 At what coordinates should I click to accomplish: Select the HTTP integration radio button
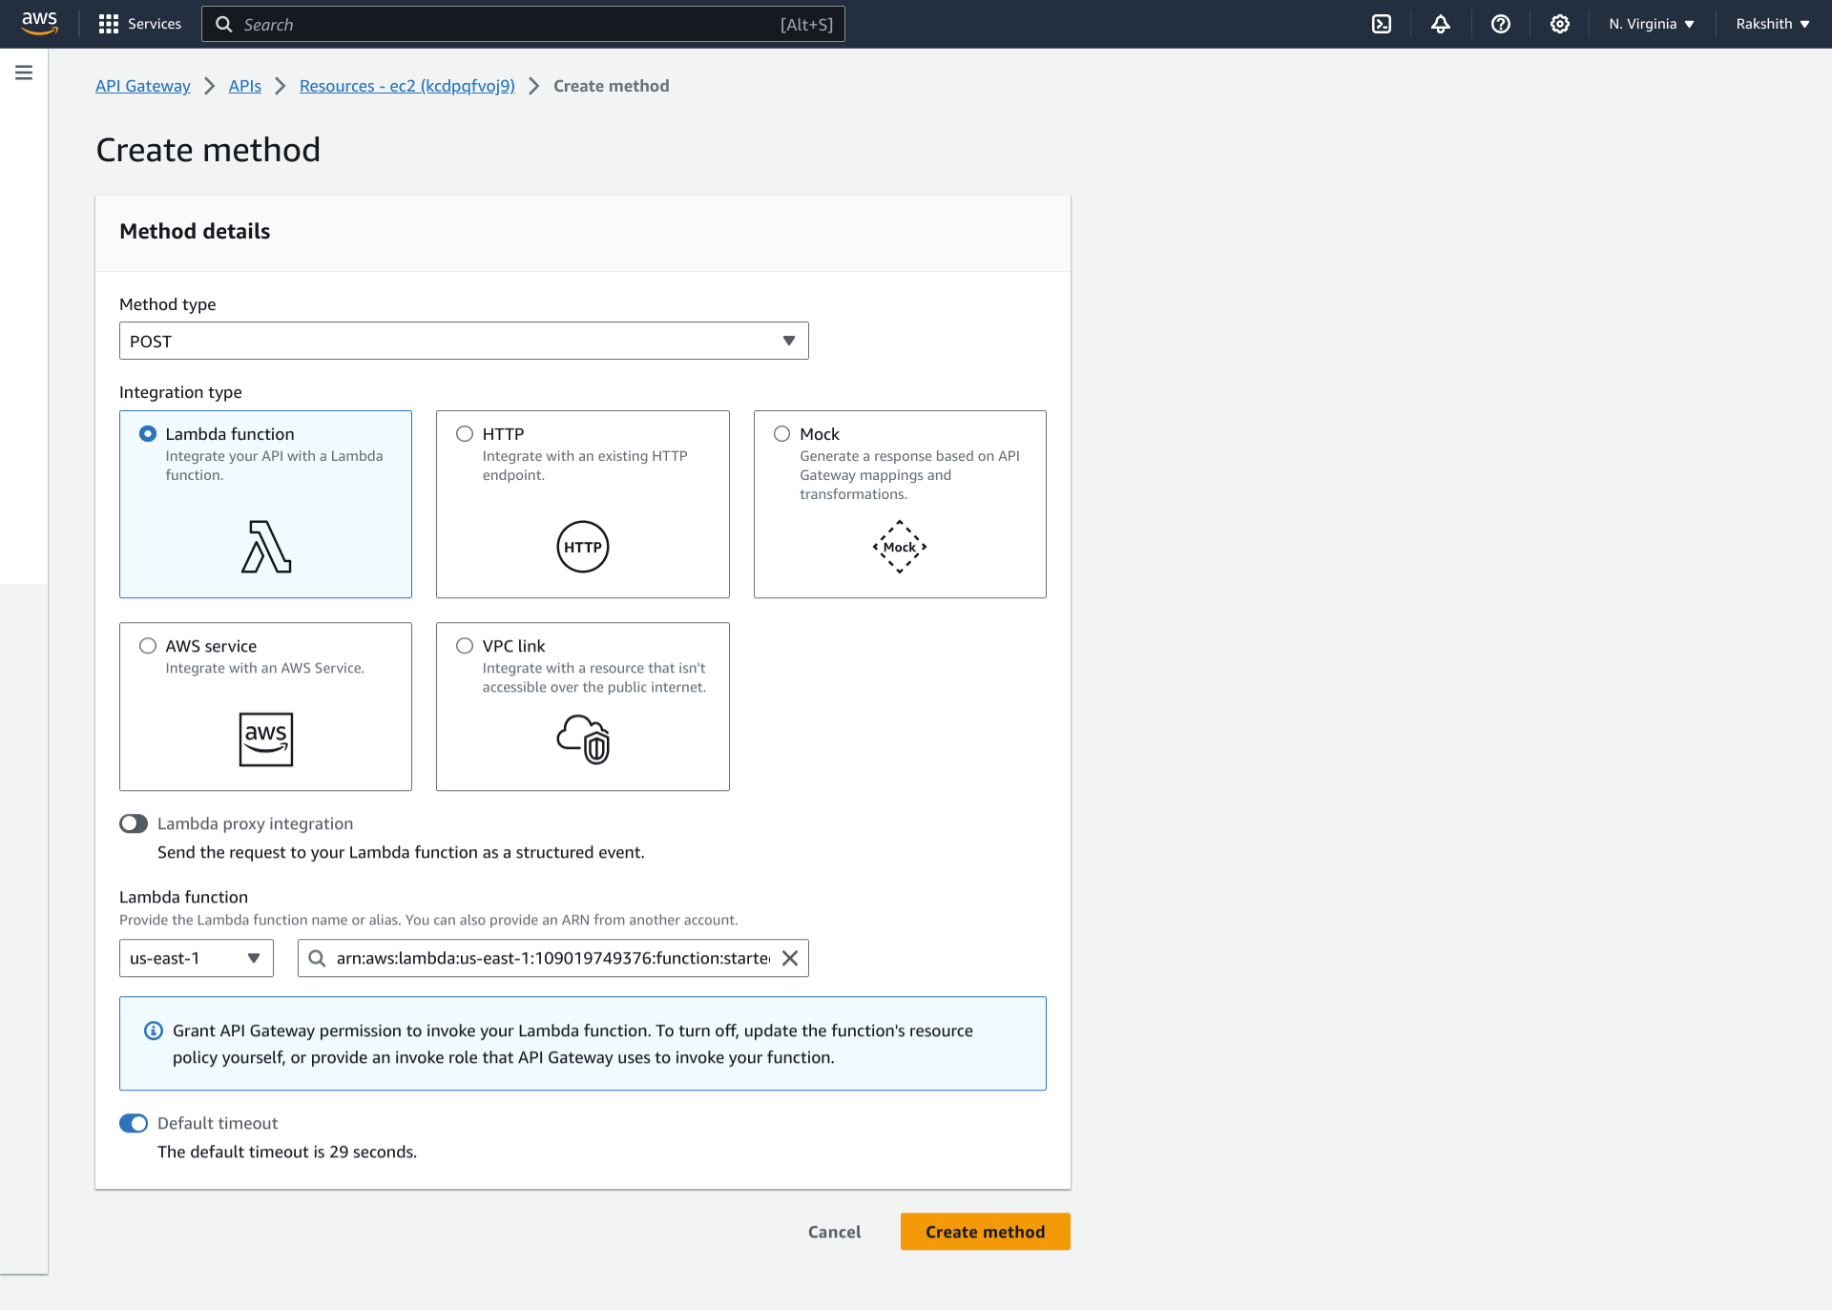pos(465,434)
